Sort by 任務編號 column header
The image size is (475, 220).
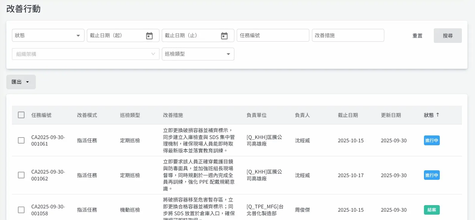(41, 115)
